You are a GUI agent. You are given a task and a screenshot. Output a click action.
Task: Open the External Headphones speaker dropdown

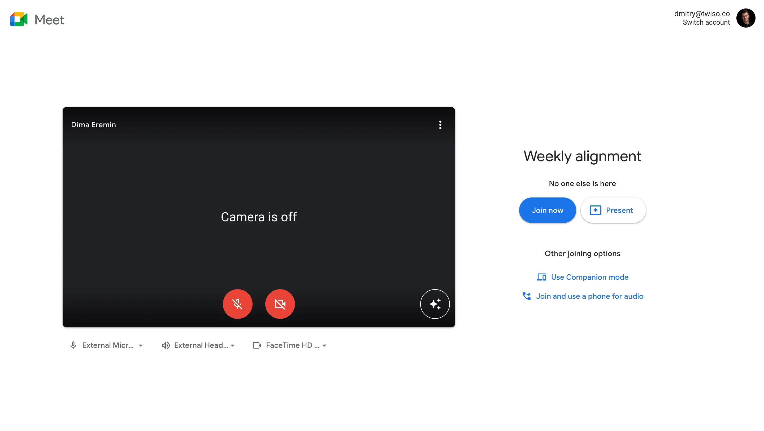point(232,345)
